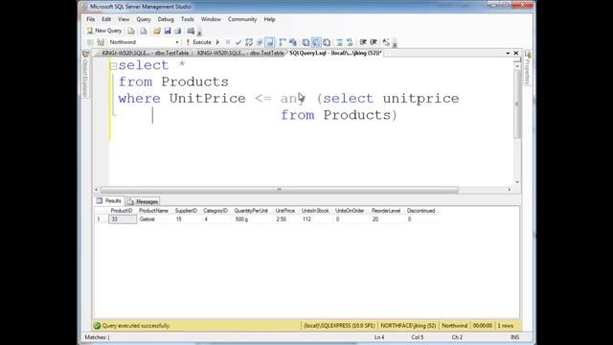Switch output to Results to Grid
This screenshot has width=613, height=345.
(316, 42)
